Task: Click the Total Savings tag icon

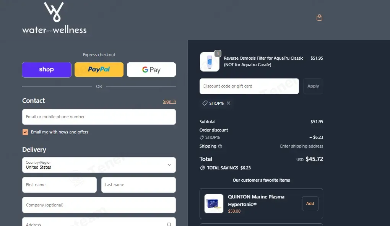Action: pos(202,168)
